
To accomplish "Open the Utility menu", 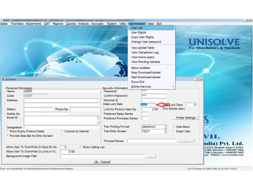I will coord(123,24).
